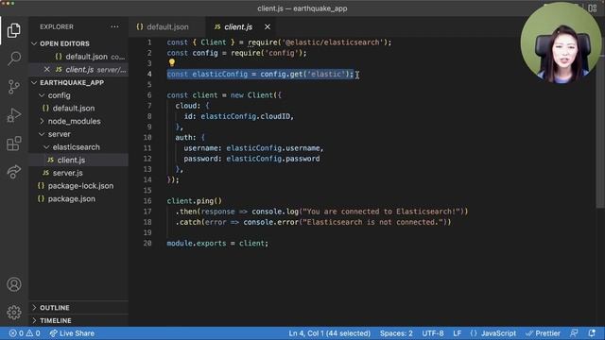Image resolution: width=605 pixels, height=340 pixels.
Task: Close client.js in Open Editors list
Action: tap(46, 69)
